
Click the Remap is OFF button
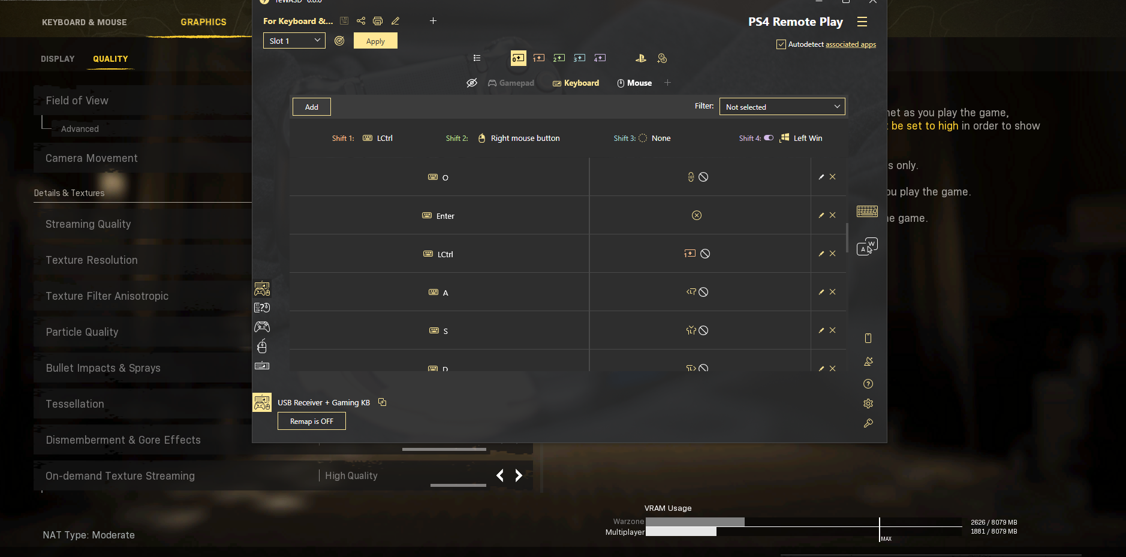click(311, 421)
